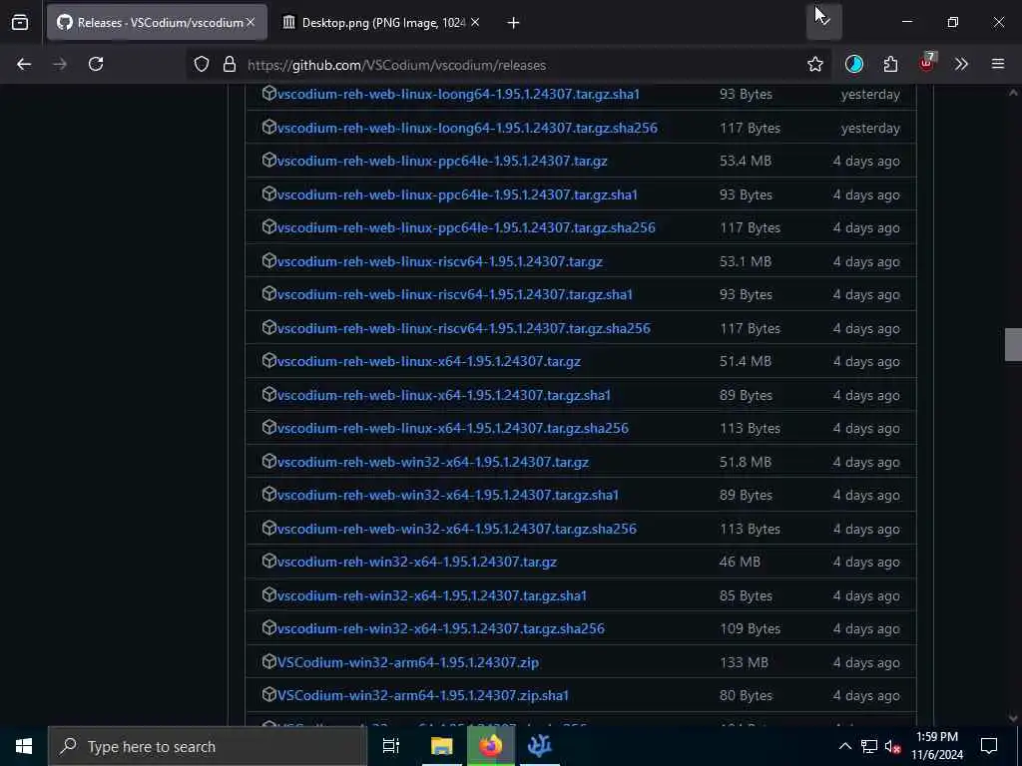Download vscodium-reh-web-linux-riscv64 tar.gz.sha1
Screen dimensions: 1022x766
[455, 294]
